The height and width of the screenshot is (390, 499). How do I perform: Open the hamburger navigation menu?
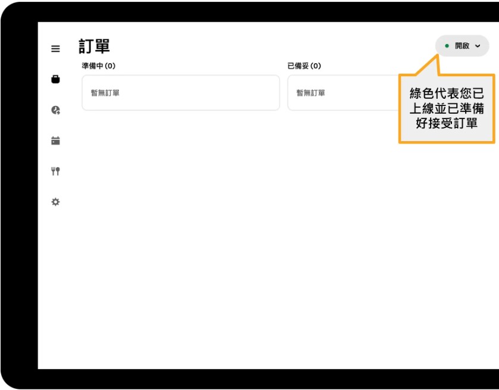[x=55, y=49]
